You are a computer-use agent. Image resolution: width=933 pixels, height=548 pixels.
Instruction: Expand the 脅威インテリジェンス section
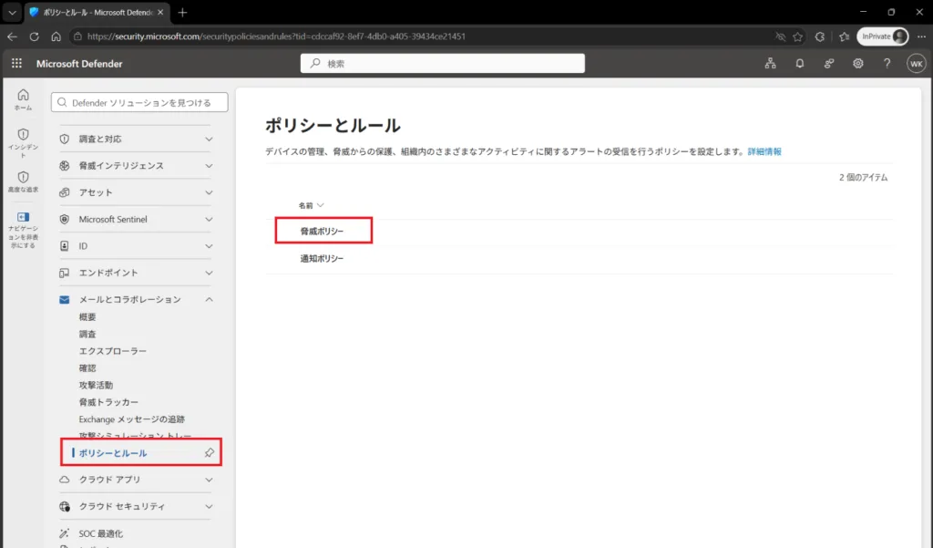coord(136,166)
